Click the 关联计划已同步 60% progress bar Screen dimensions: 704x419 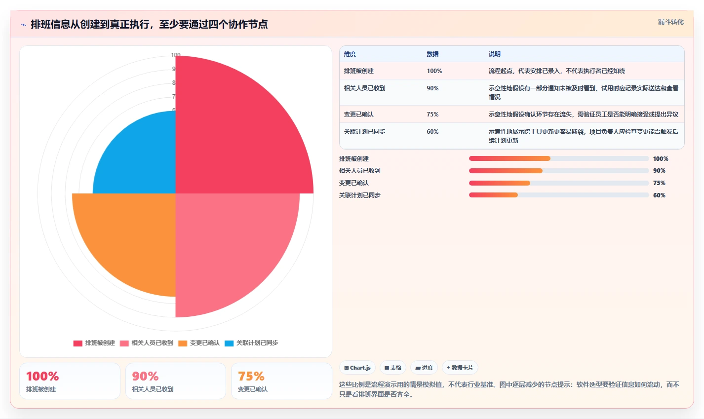[559, 195]
